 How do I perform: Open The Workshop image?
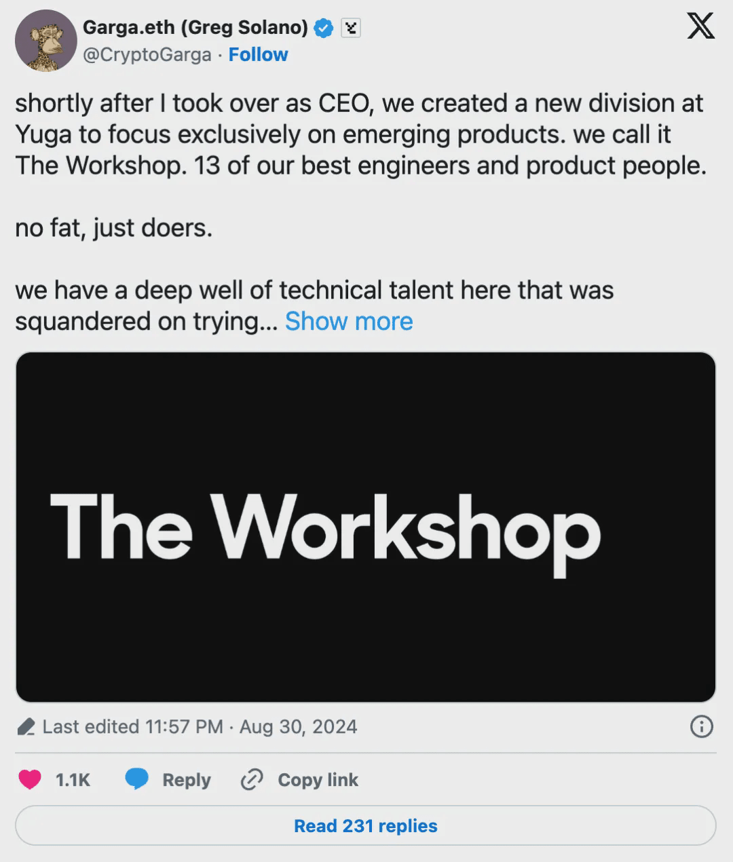(x=365, y=527)
